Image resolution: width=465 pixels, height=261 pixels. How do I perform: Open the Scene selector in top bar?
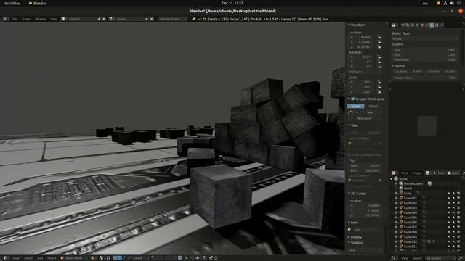coord(129,19)
